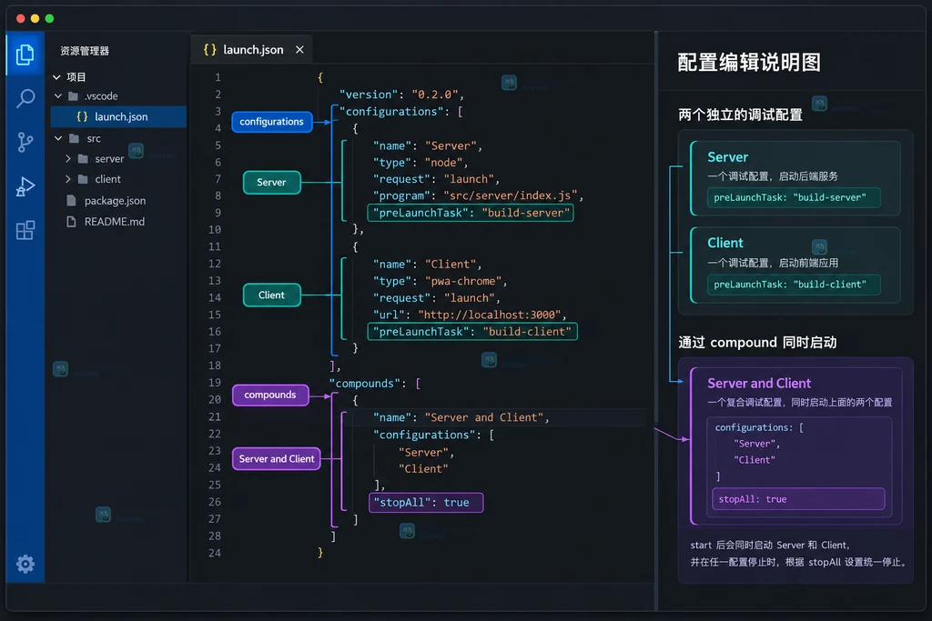The width and height of the screenshot is (932, 621).
Task: Open package.json from the explorer
Action: click(115, 201)
